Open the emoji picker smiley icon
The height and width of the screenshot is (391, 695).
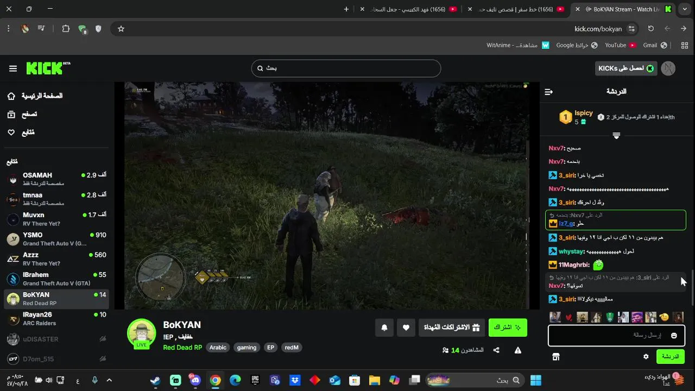674,336
